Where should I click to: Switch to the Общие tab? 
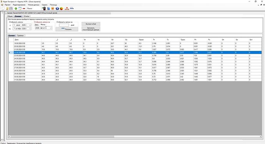[10, 16]
